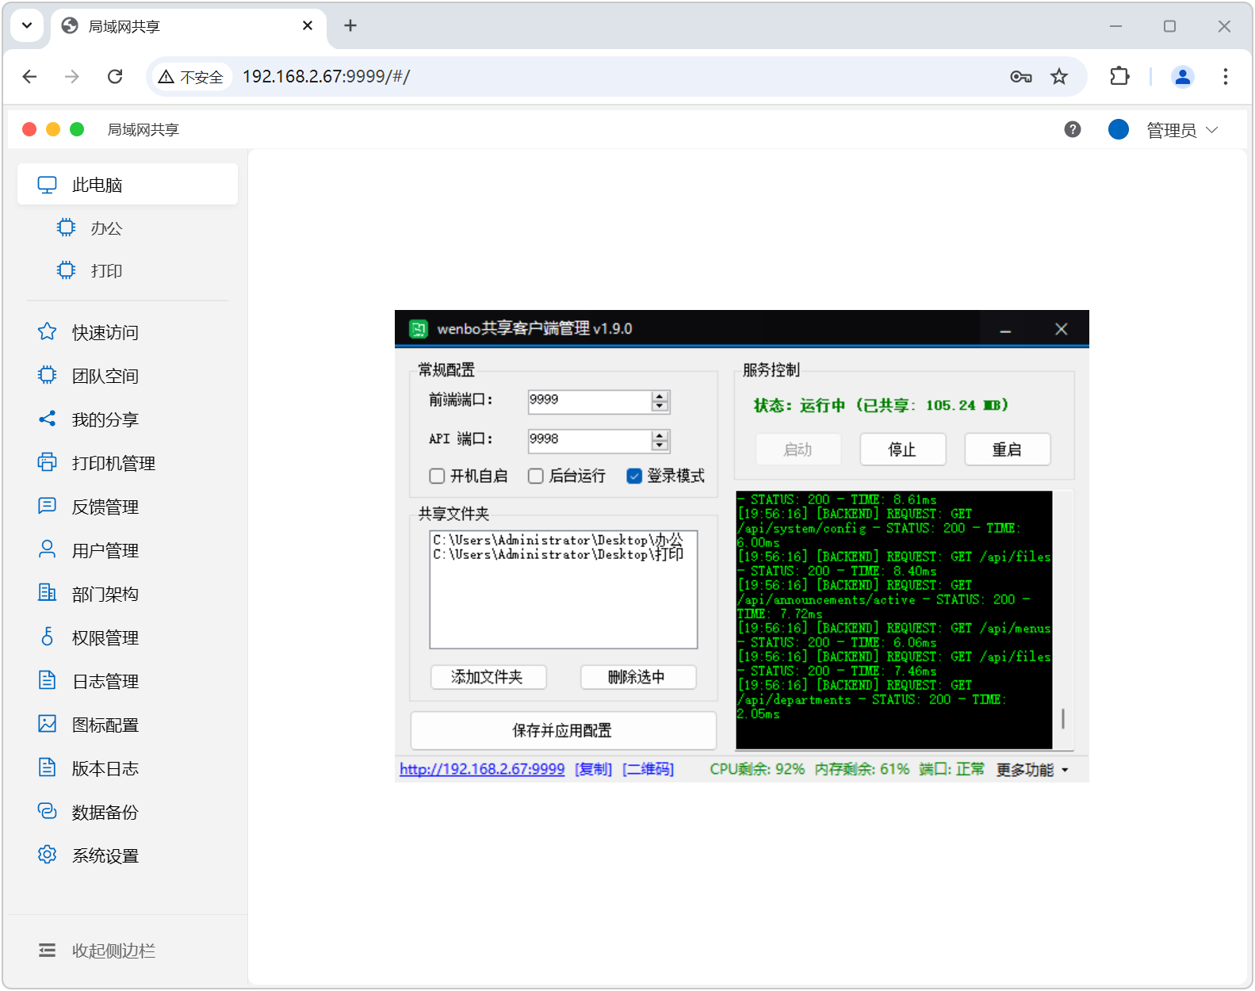Screen dimensions: 1255x991
Task: Click the 删除选中 button
Action: tap(638, 677)
